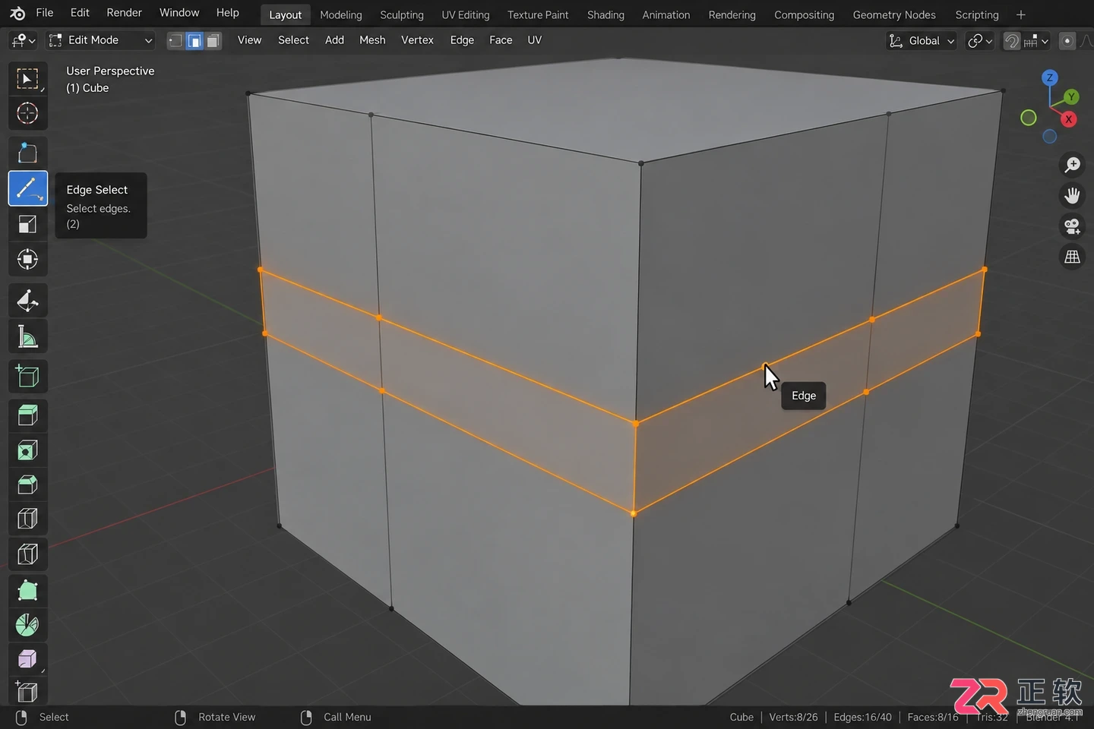Switch to the Shading workspace tab
Screen dimensions: 1094x729
(x=605, y=15)
